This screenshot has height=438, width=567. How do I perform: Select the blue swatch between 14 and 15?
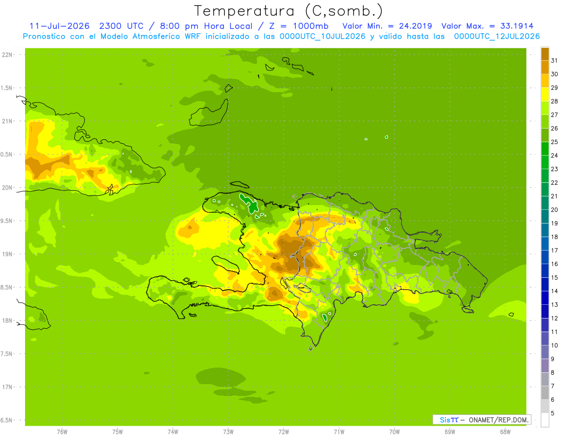pyautogui.click(x=545, y=284)
